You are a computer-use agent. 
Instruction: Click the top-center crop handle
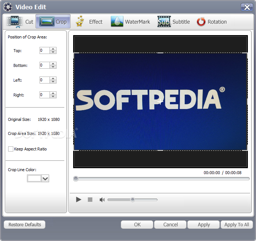[160, 53]
